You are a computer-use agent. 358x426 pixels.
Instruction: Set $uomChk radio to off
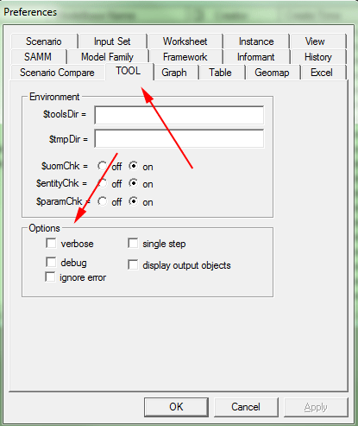click(x=102, y=166)
